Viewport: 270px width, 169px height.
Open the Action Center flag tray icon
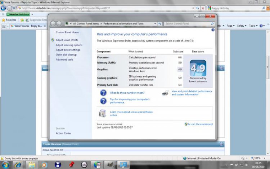point(231,165)
